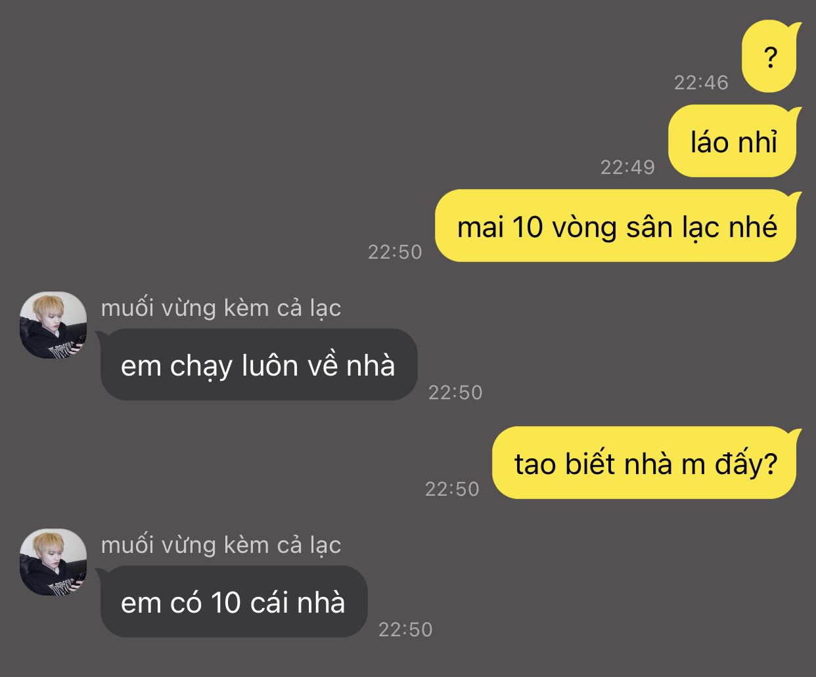Click timestamp beside "mai 10 vòng sân lạc nhé"
Image resolution: width=816 pixels, height=677 pixels.
[x=395, y=251]
